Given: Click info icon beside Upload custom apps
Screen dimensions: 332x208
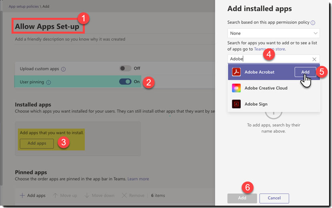Looking at the screenshot, I should [63, 69].
